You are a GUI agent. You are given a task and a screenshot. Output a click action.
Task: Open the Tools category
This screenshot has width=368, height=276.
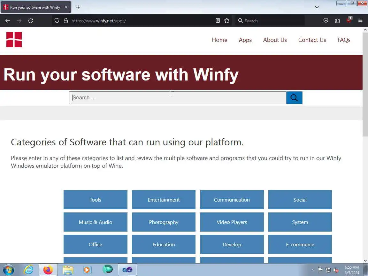point(96,200)
